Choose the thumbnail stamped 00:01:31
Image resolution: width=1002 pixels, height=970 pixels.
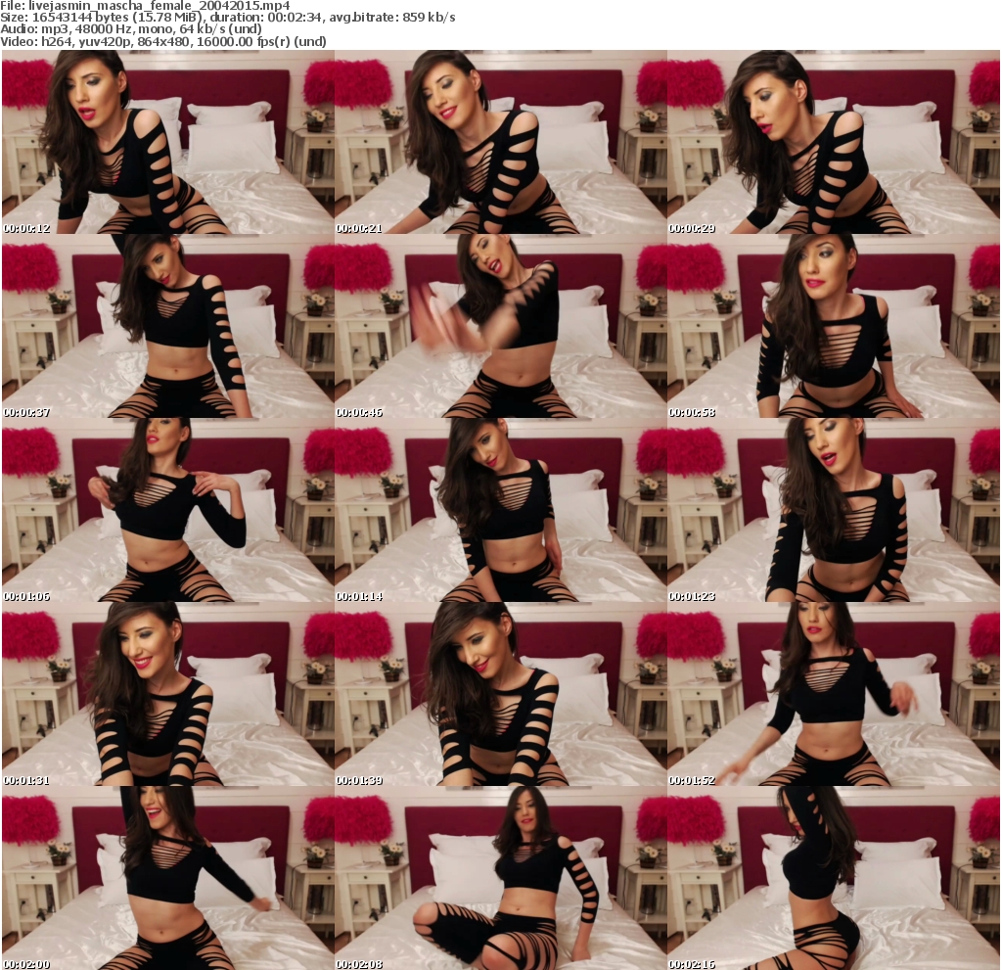point(168,694)
